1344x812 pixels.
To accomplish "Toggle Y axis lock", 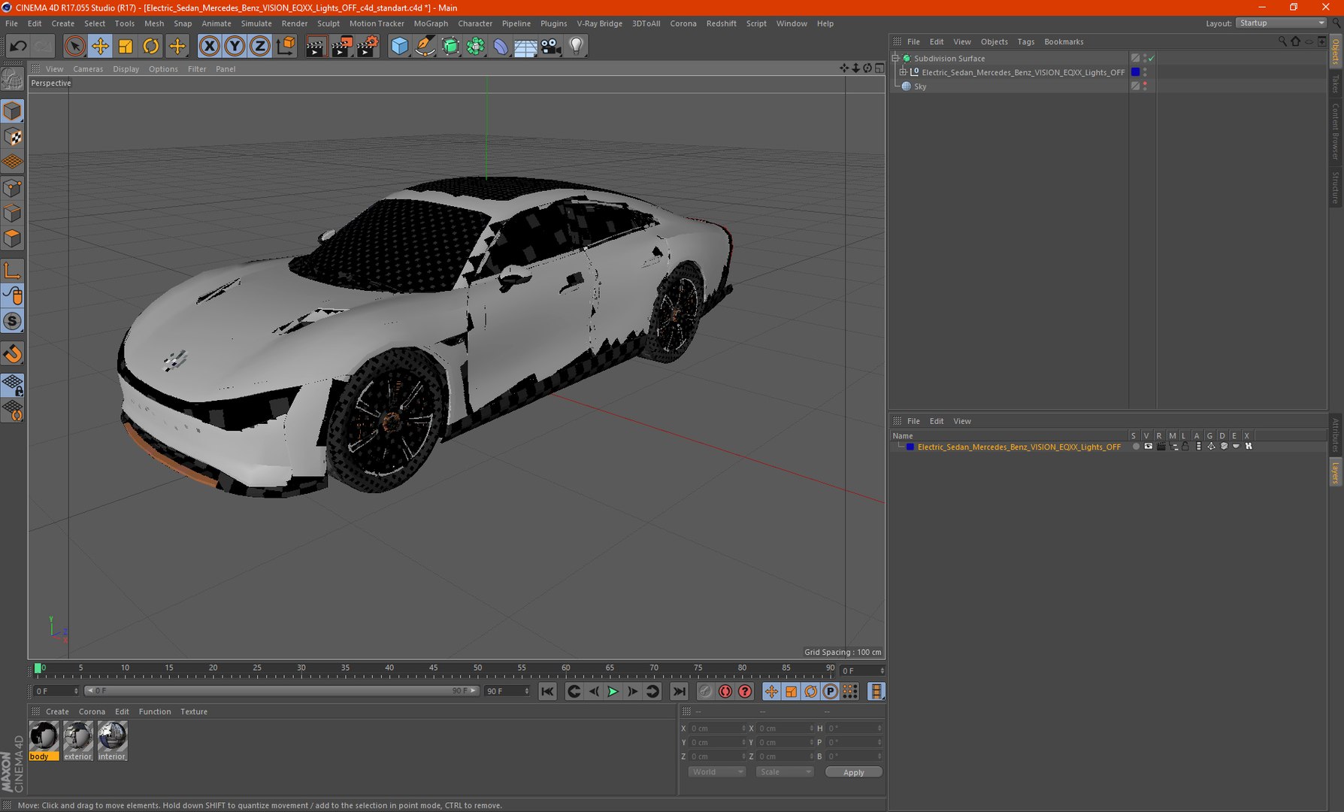I will pos(235,47).
